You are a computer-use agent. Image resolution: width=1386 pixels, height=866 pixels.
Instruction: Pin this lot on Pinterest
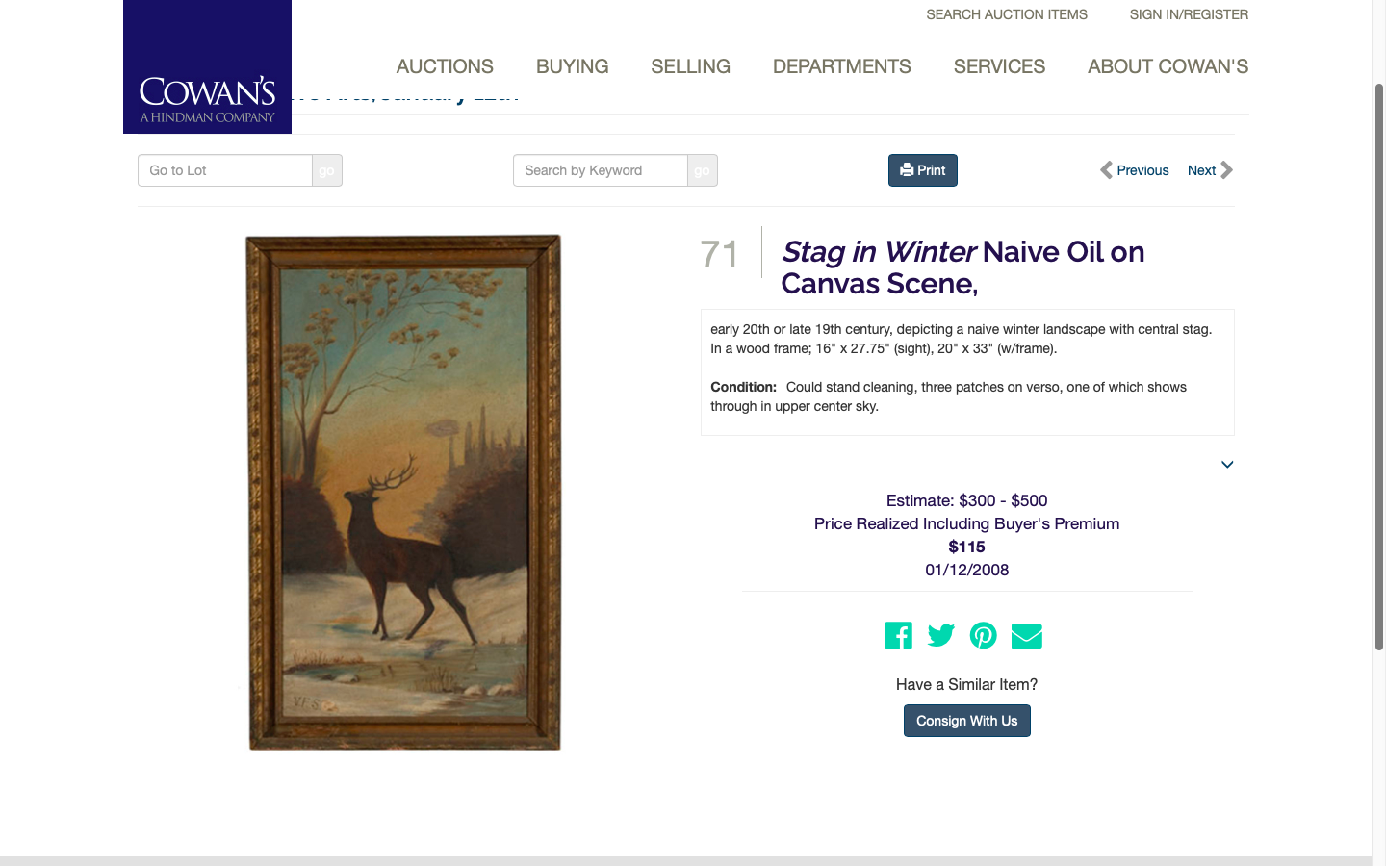click(x=983, y=636)
